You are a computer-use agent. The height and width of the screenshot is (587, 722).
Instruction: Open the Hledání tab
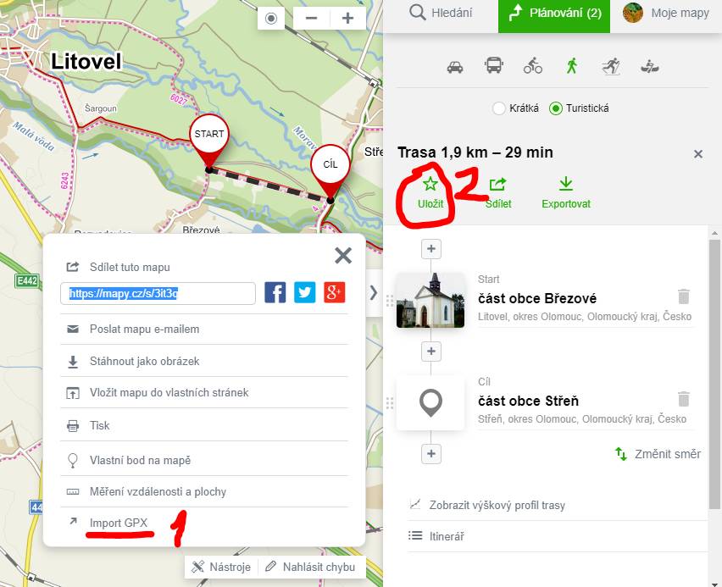(x=442, y=13)
